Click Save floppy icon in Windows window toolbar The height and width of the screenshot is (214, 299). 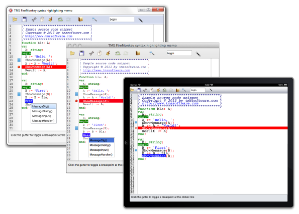tap(24, 19)
